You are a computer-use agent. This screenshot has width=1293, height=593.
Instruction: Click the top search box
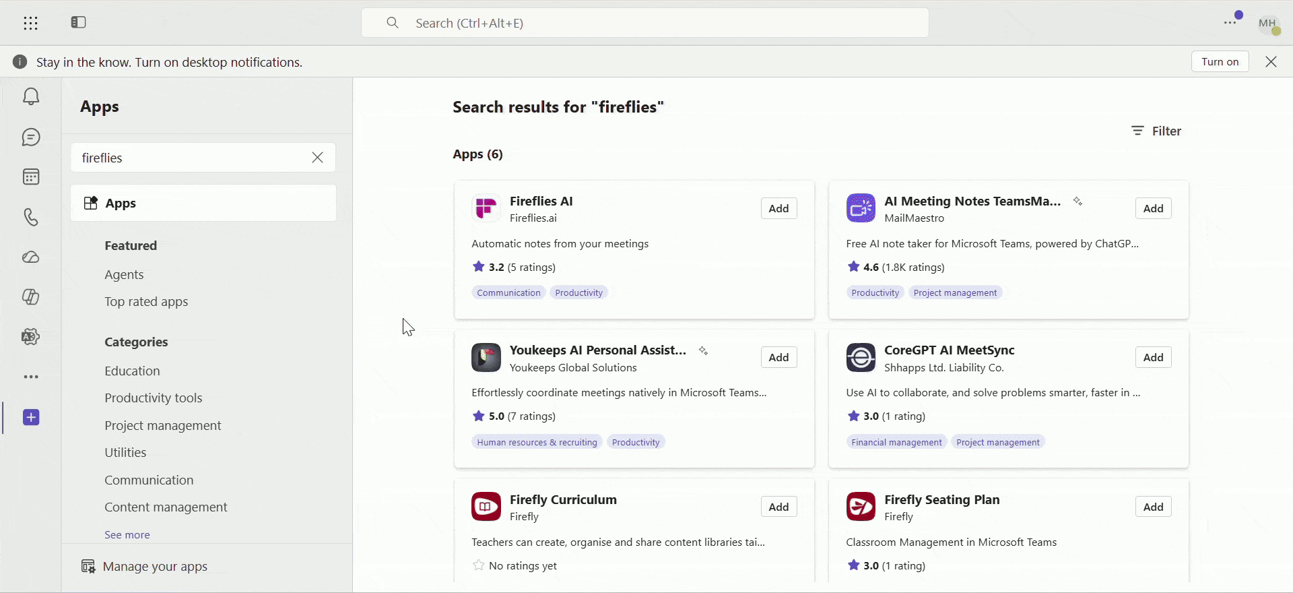[x=645, y=23]
